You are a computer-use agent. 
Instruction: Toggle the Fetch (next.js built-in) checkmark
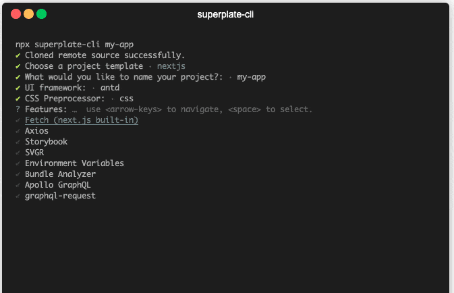[18, 120]
